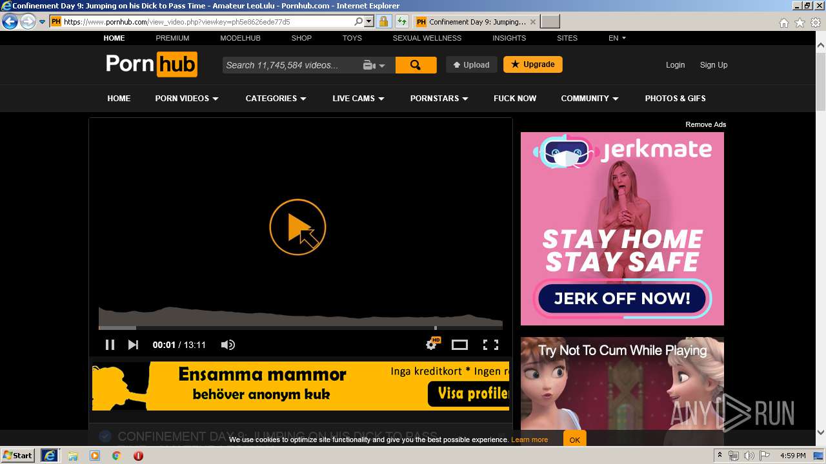The width and height of the screenshot is (826, 464).
Task: Open the Windows Start menu
Action: (17, 456)
